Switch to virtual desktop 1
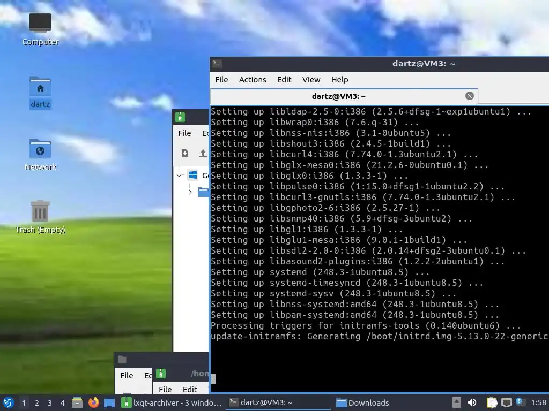This screenshot has height=411, width=549. pos(24,403)
